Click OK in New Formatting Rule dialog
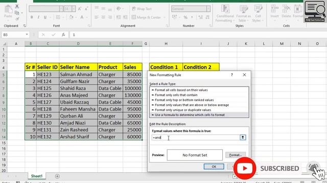 214,166
